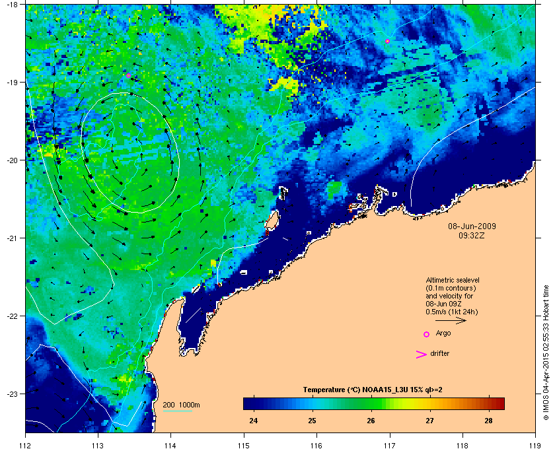Click the latitude axis label -22

pyautogui.click(x=12, y=316)
